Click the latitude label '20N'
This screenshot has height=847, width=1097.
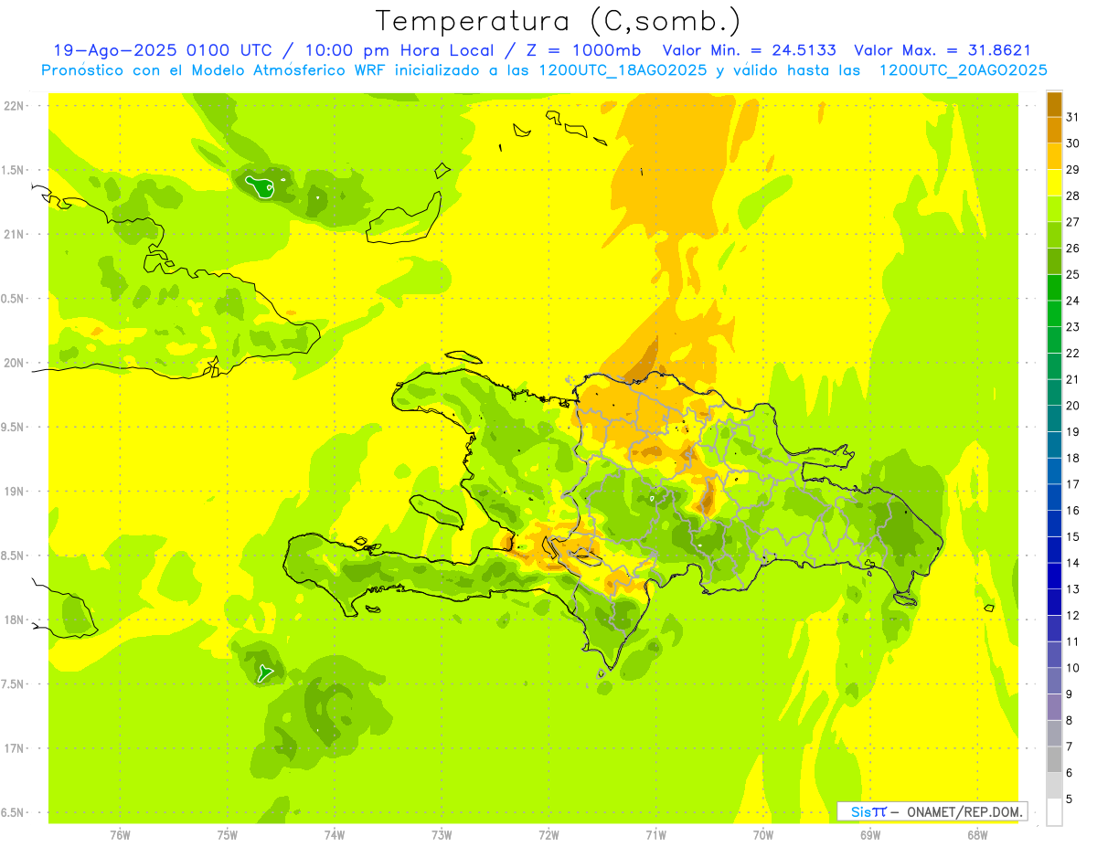click(x=14, y=363)
